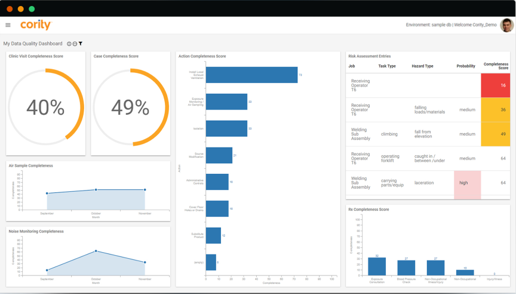This screenshot has height=294, width=516.
Task: Click the red macOS close dot
Action: point(10,9)
